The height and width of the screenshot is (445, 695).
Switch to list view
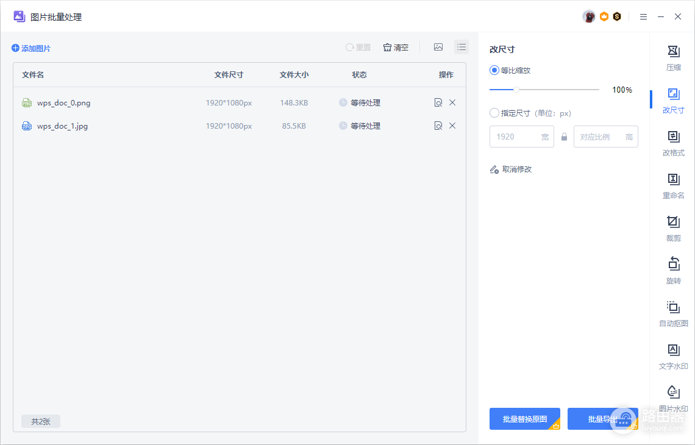point(462,47)
